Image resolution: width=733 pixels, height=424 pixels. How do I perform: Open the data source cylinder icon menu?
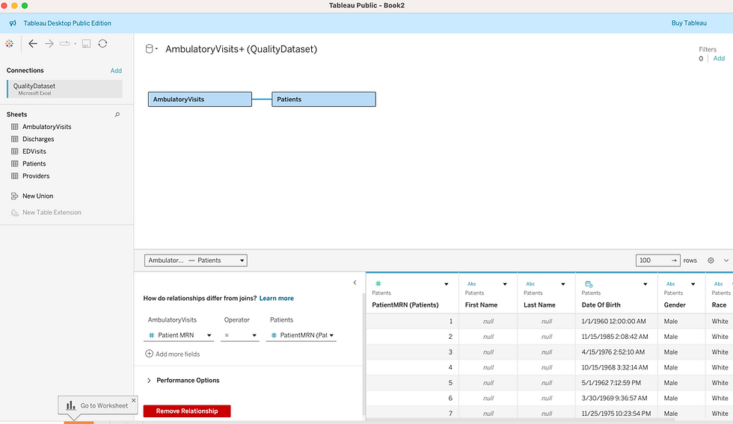click(150, 49)
